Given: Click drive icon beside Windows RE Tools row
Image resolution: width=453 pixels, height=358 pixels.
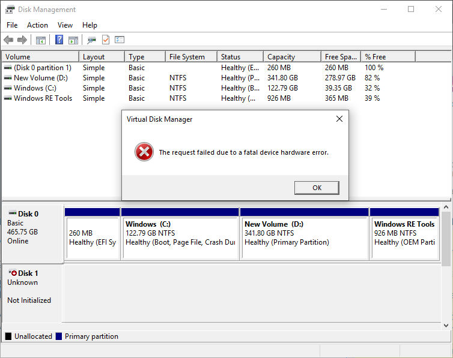Looking at the screenshot, I should 8,98.
